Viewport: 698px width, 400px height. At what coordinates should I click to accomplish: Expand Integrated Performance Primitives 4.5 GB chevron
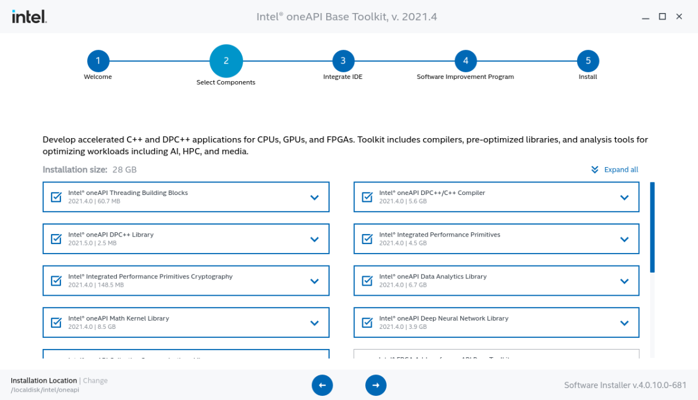pyautogui.click(x=624, y=239)
